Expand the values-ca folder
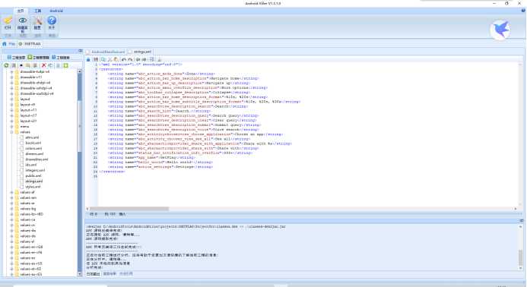Screen dimensions: 527x287 point(11,219)
